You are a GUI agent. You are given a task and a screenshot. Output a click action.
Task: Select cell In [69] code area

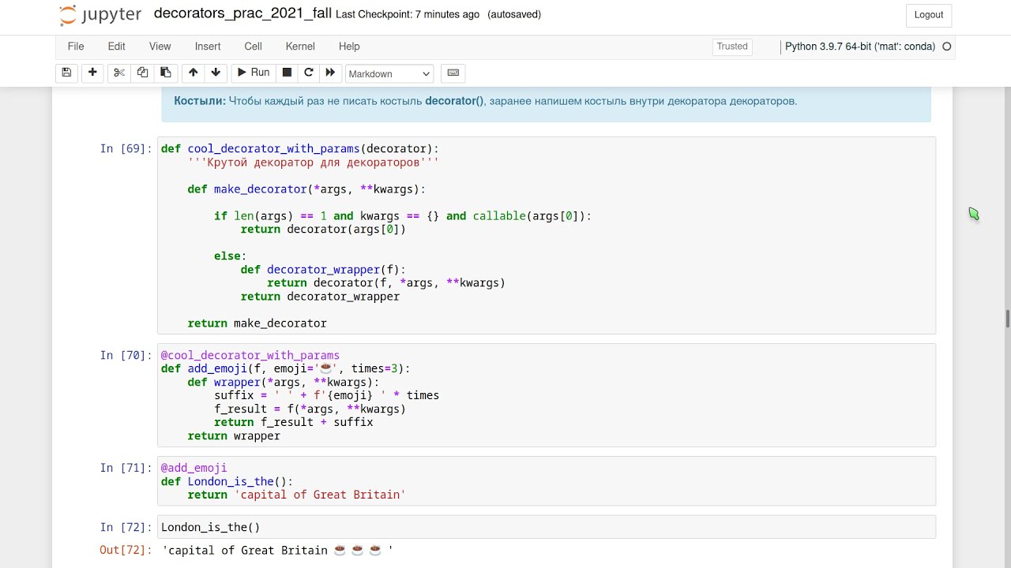click(x=547, y=236)
